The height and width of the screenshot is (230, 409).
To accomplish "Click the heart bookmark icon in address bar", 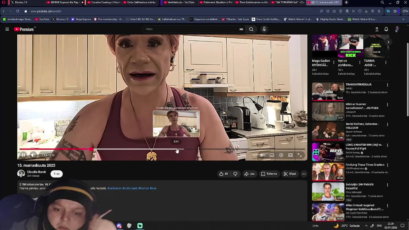I will click(x=360, y=11).
